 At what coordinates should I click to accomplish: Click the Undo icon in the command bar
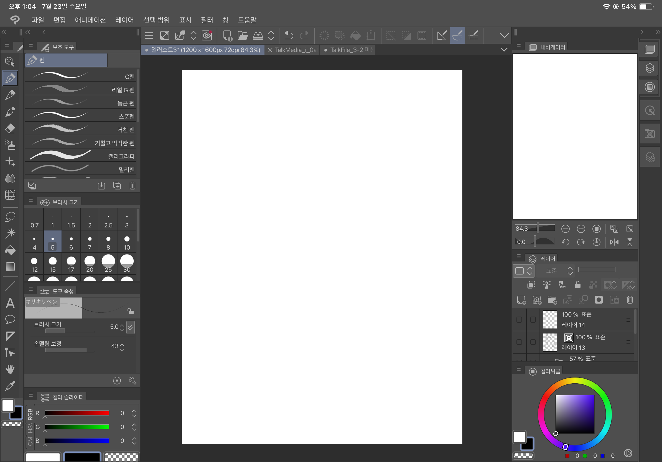click(289, 35)
